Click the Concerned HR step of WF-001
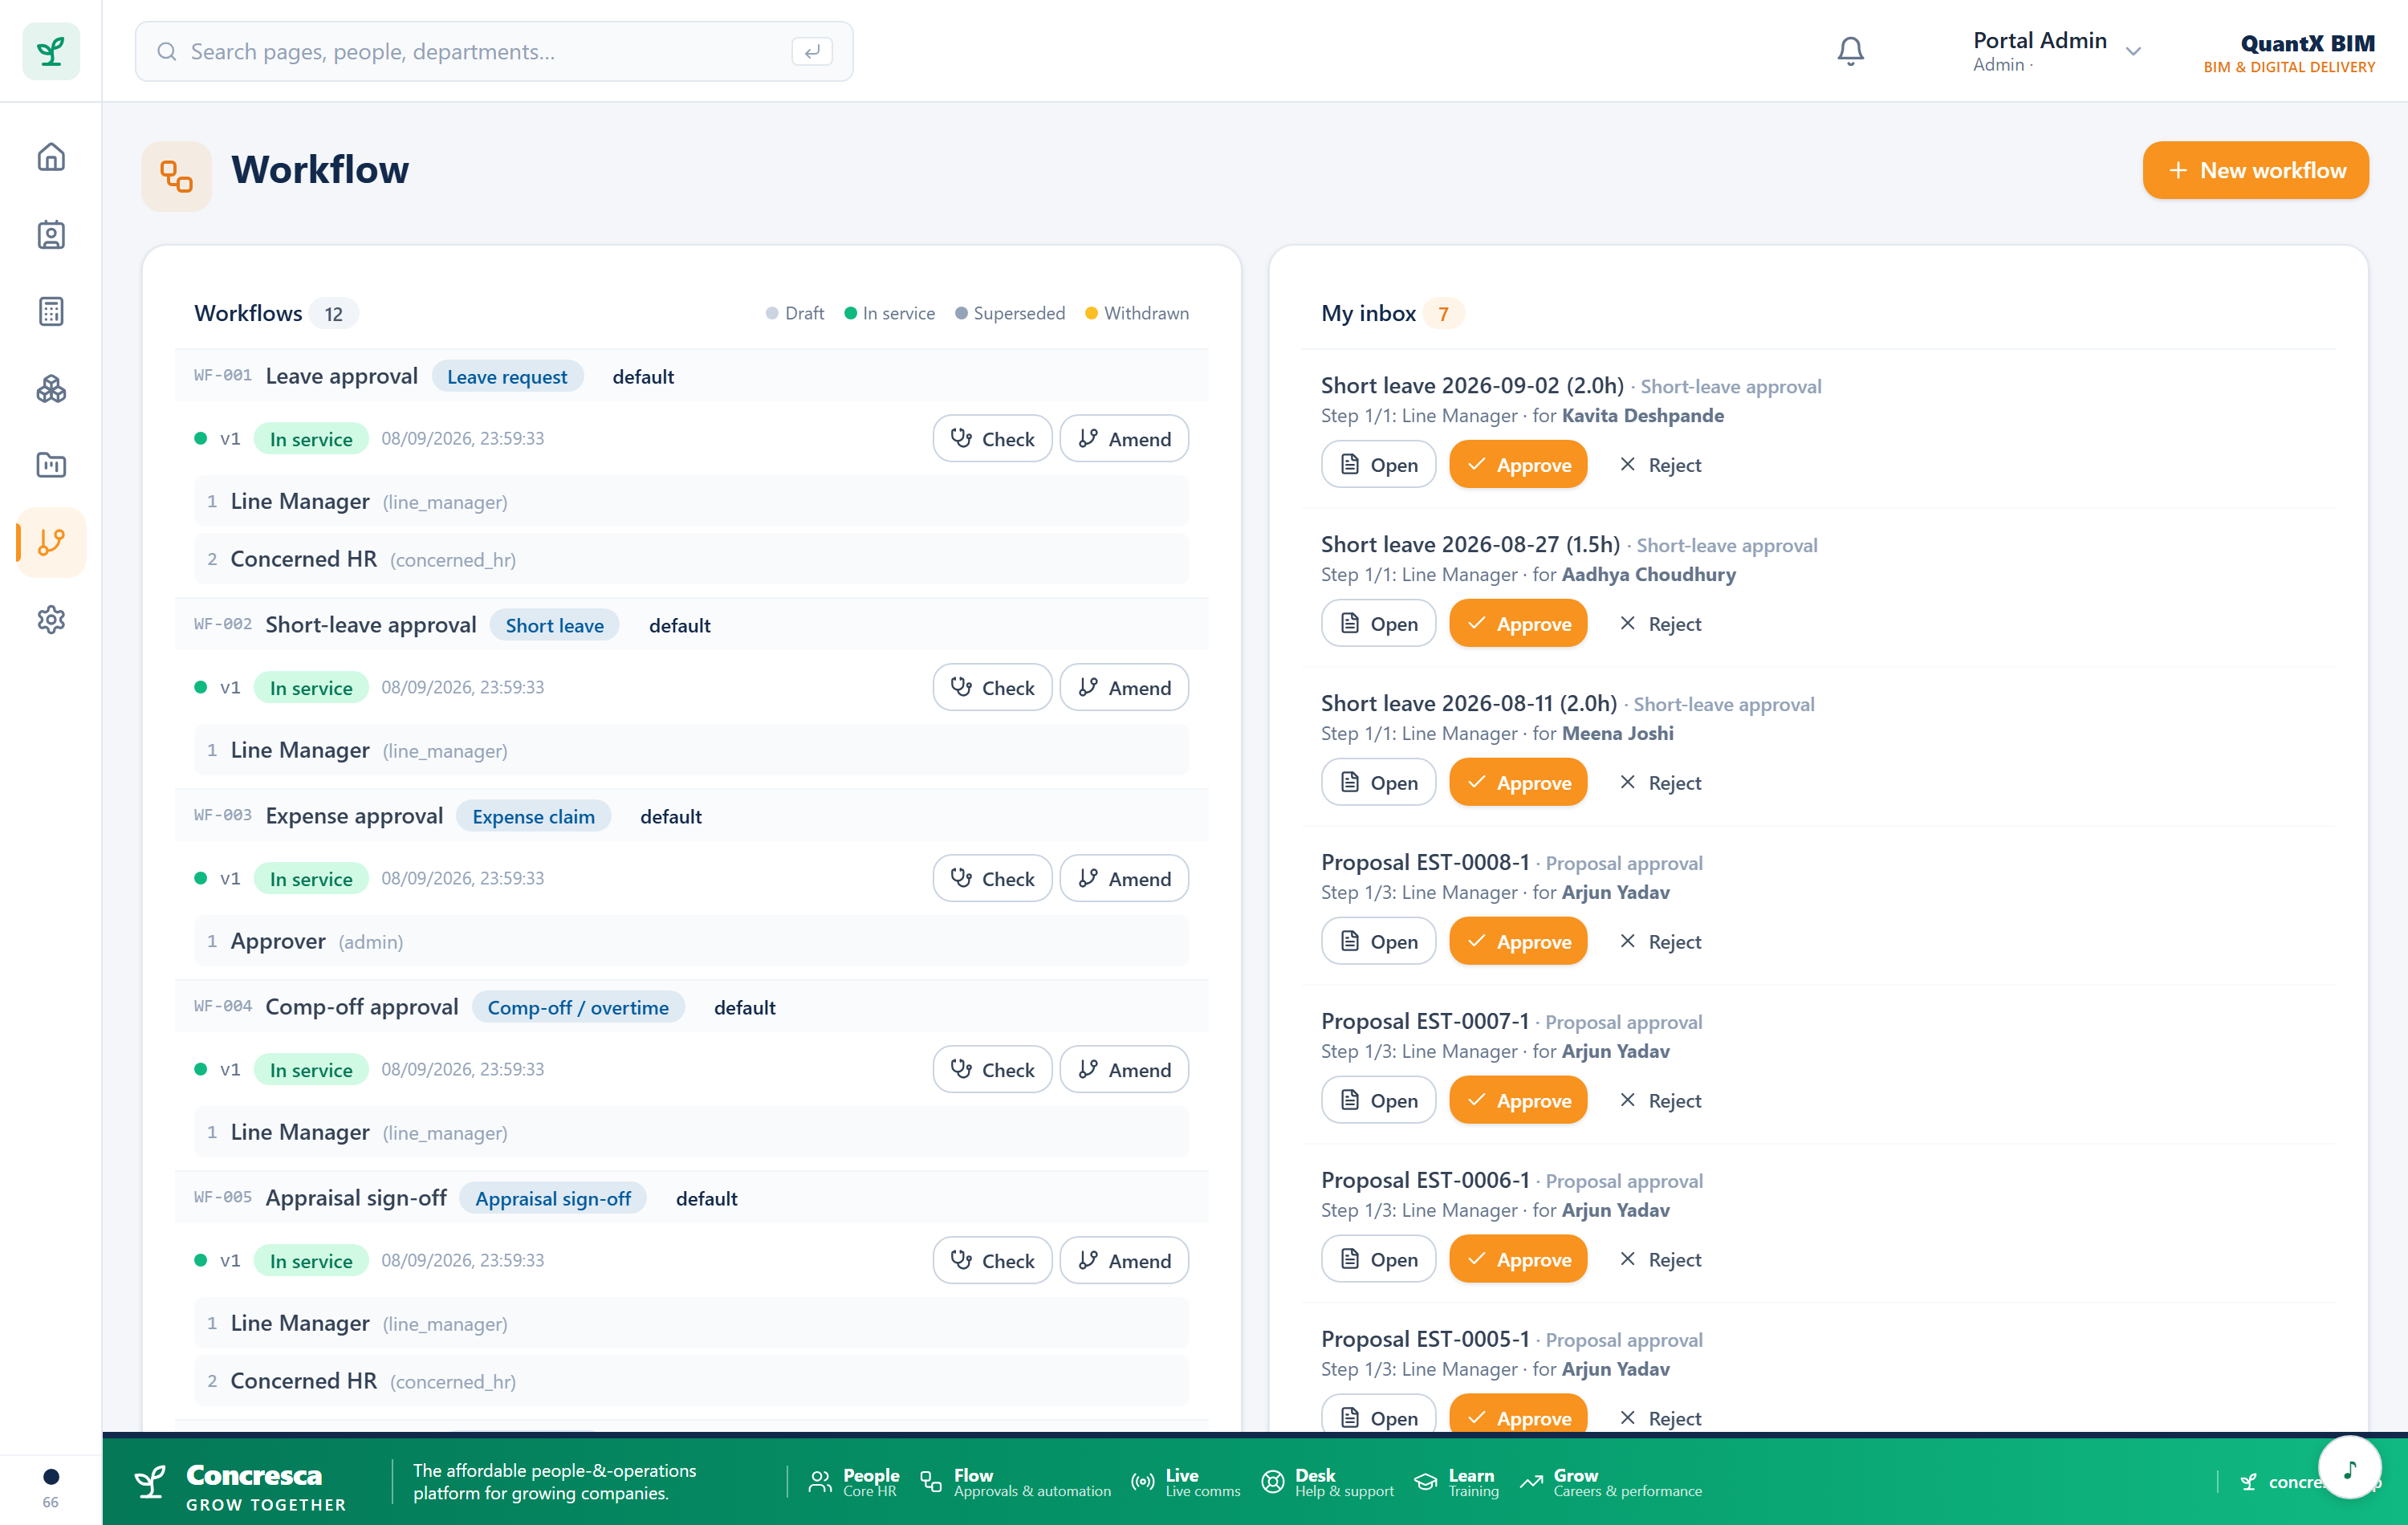The height and width of the screenshot is (1525, 2408). pos(691,559)
